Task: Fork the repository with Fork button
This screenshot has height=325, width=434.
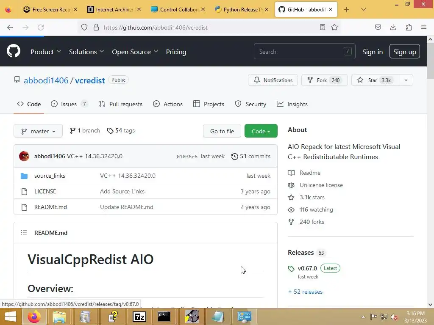Action: (324, 80)
